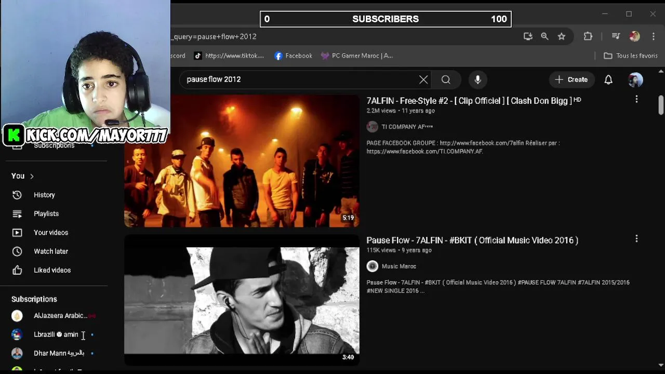Click the scrollbar up arrow at page top
Viewport: 665px width, 374px height.
pos(661,71)
